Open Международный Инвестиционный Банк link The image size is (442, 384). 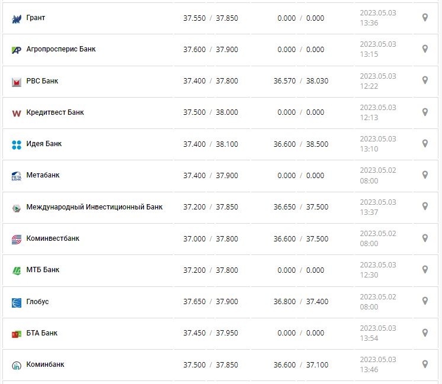[94, 207]
